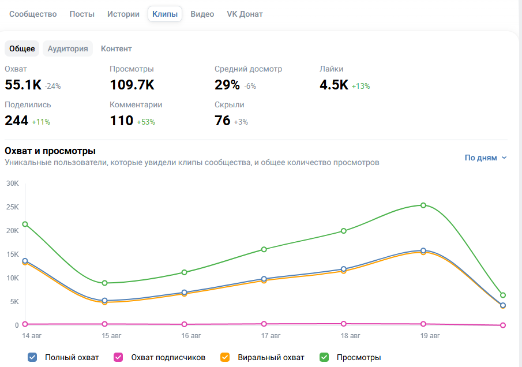The height and width of the screenshot is (367, 522).
Task: Go to the Истории tab
Action: coord(123,14)
